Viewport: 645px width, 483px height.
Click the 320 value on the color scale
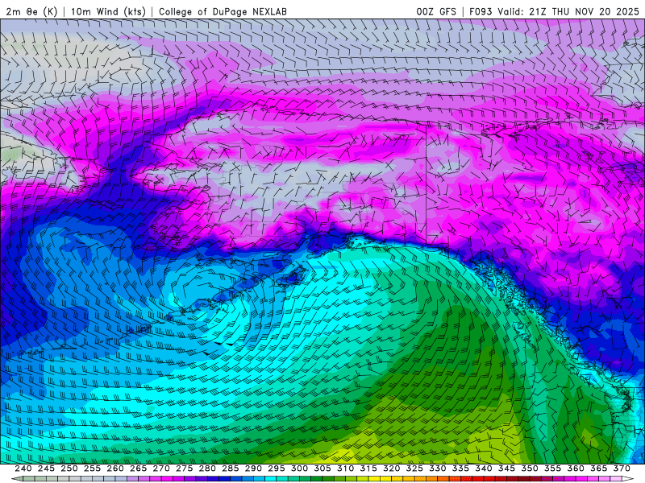coord(392,469)
